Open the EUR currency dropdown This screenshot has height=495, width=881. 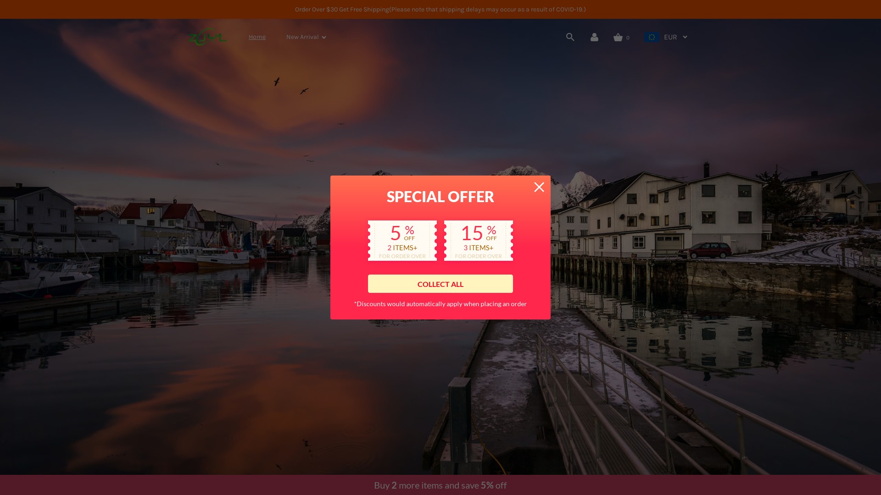670,37
